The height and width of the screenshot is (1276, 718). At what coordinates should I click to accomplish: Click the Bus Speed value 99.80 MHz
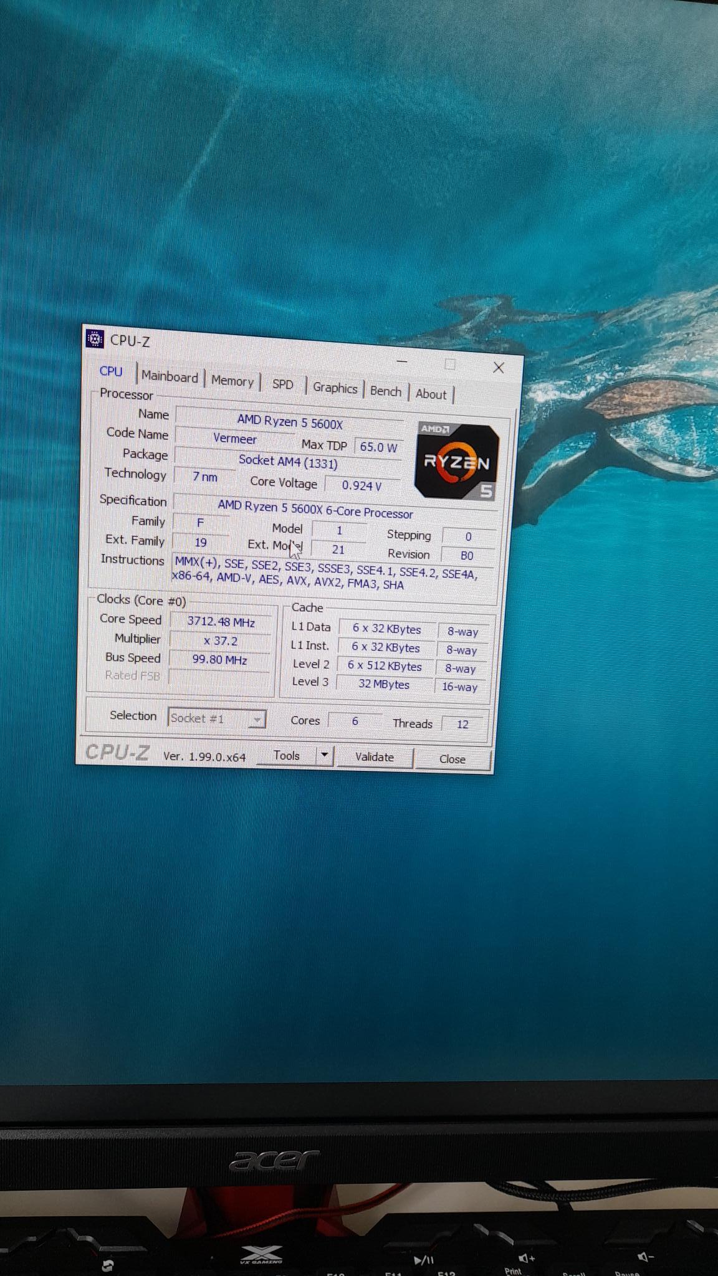click(x=219, y=660)
